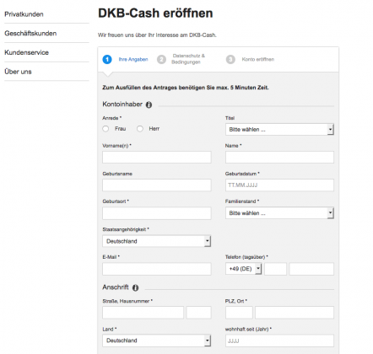Focus the Geburtsort input field
The width and height of the screenshot is (373, 354).
click(x=157, y=213)
